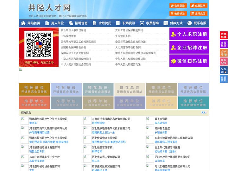Open 高铁专业老师 job link
This screenshot has width=228, height=171.
click(x=37, y=161)
